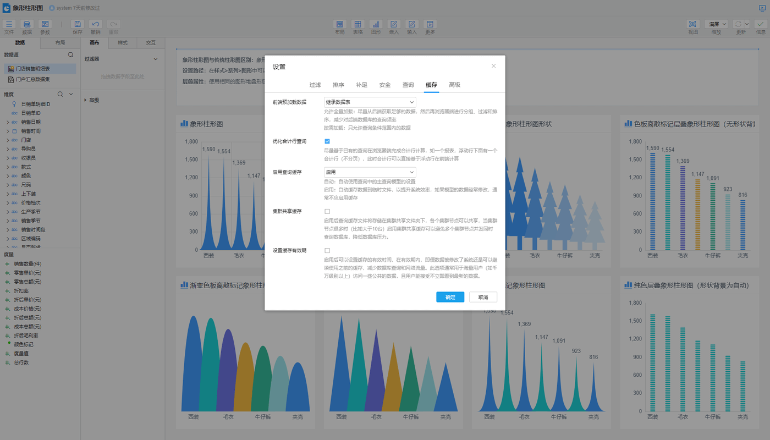Click the 取消 button in the dialog
This screenshot has width=770, height=440.
(x=483, y=297)
